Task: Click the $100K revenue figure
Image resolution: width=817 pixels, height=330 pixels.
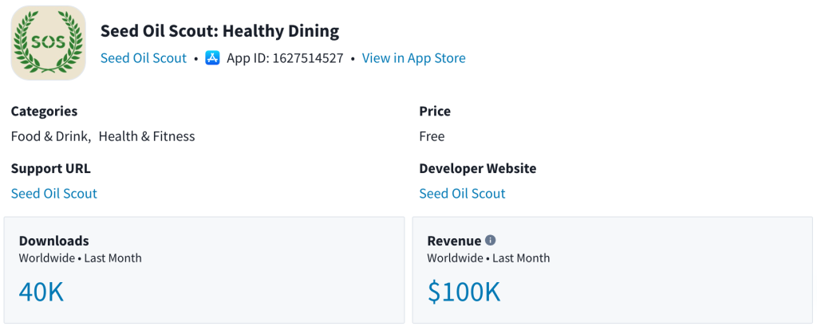Action: click(x=464, y=292)
